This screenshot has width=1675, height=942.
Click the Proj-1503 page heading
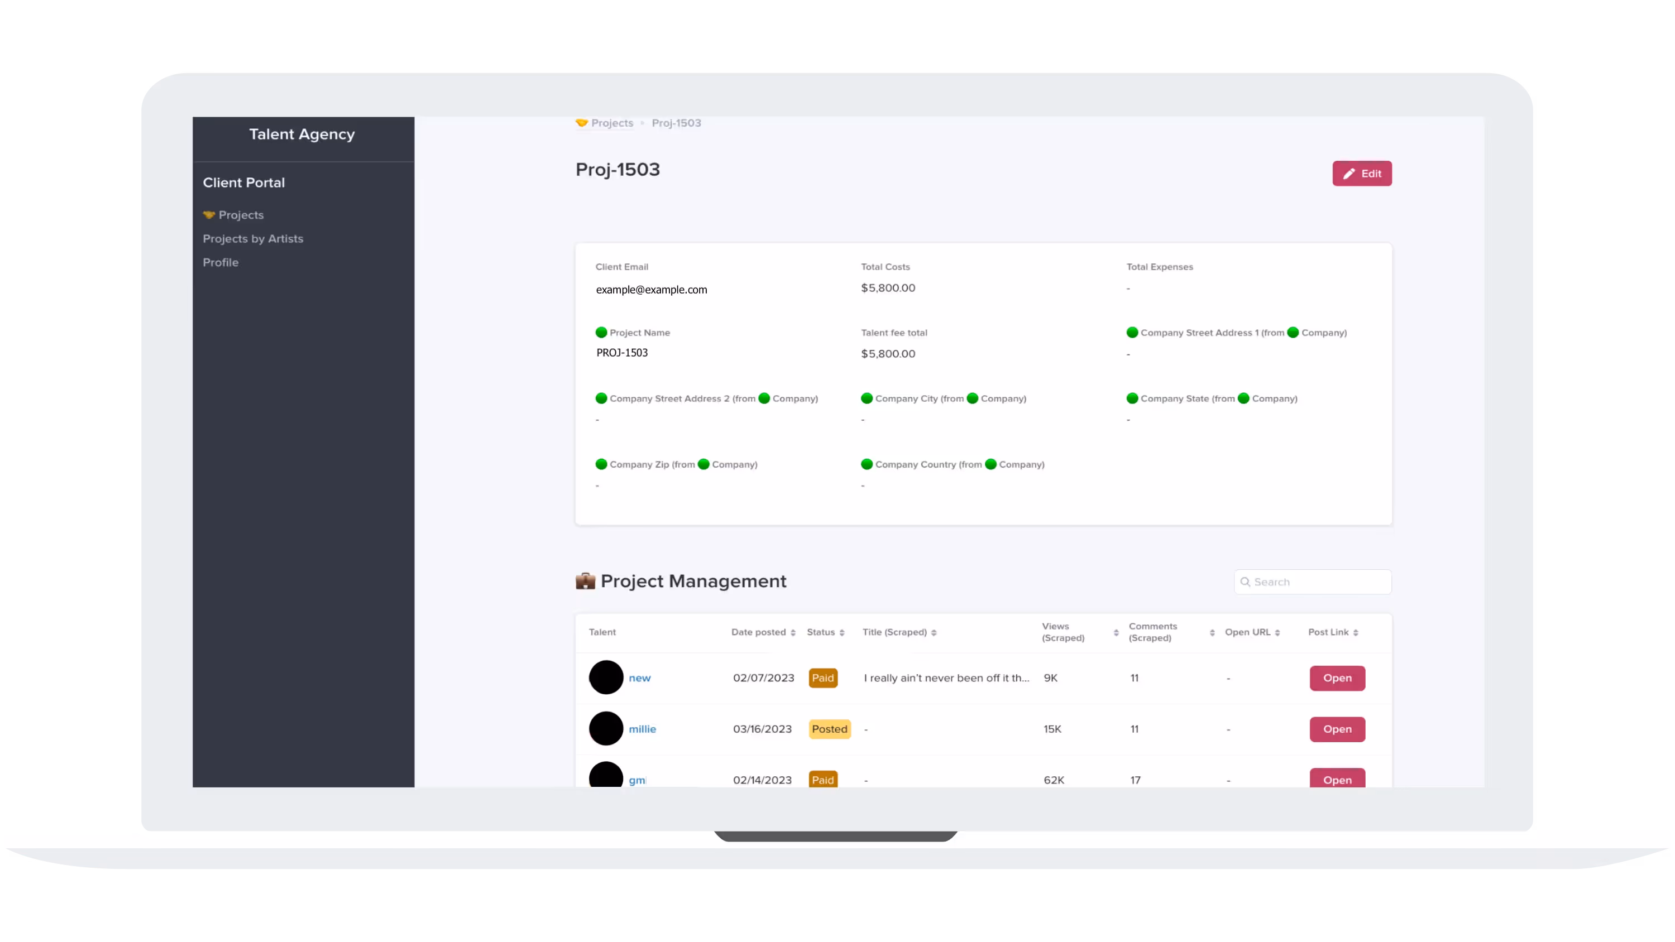[x=617, y=170]
